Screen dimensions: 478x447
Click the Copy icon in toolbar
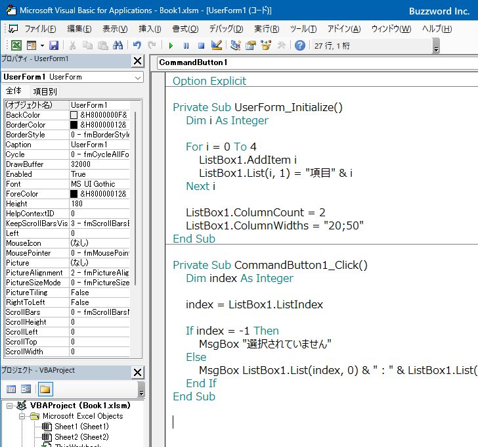pos(88,45)
